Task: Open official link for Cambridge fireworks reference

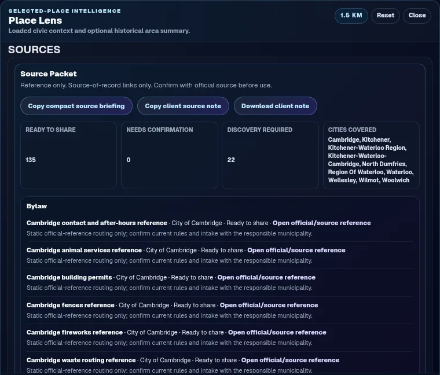Action: click(277, 332)
